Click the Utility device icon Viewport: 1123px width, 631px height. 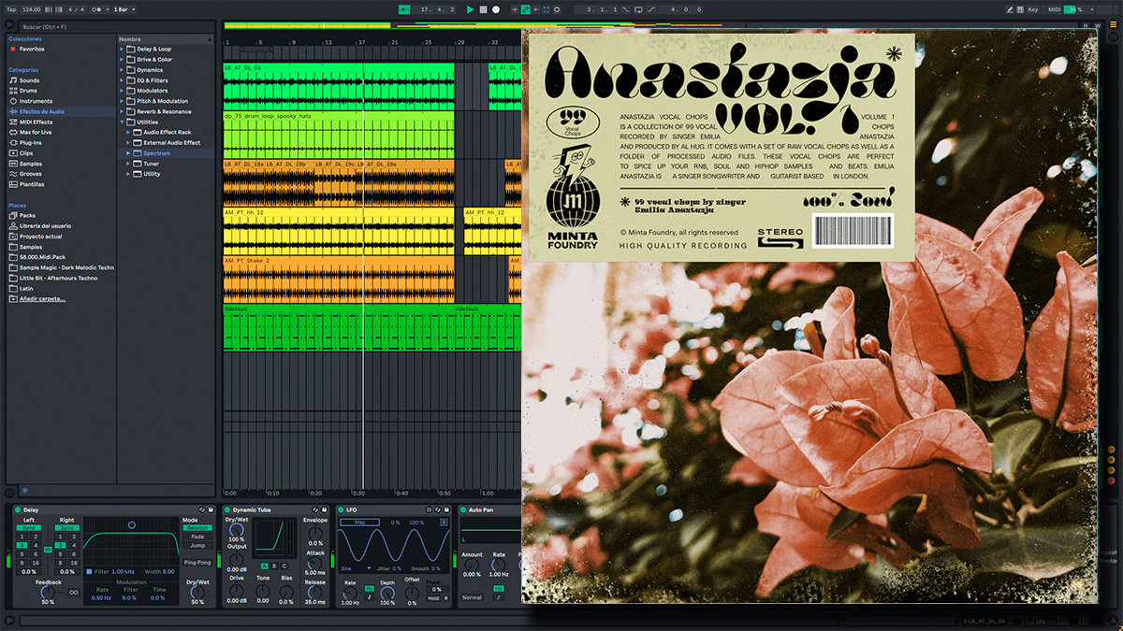coord(138,174)
